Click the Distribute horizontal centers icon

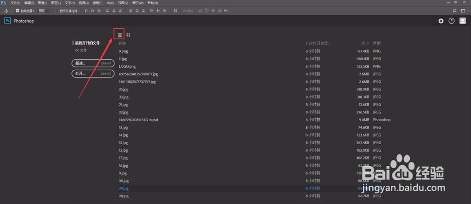point(158,11)
